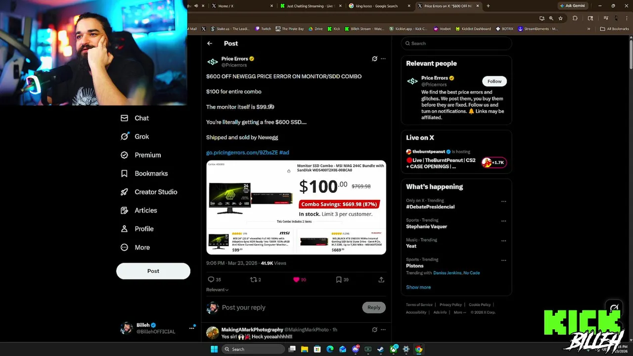This screenshot has width=633, height=356.
Task: Open options for Yeat trend
Action: click(x=503, y=241)
